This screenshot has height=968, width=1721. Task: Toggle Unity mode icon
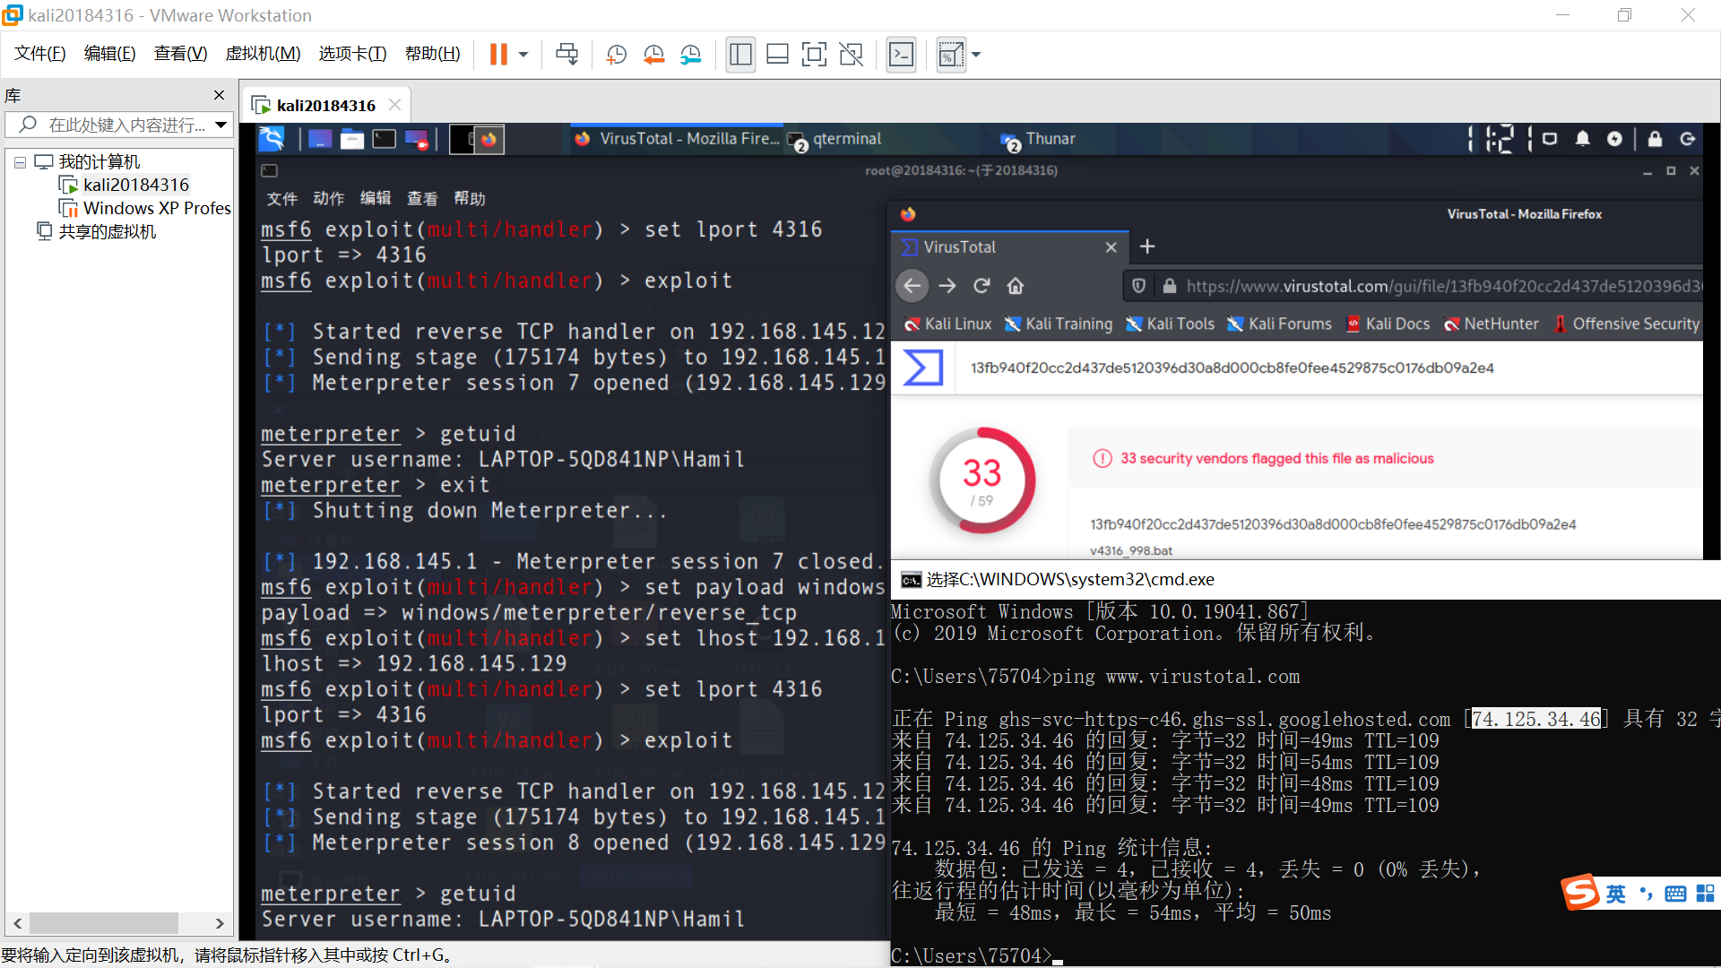click(x=851, y=55)
